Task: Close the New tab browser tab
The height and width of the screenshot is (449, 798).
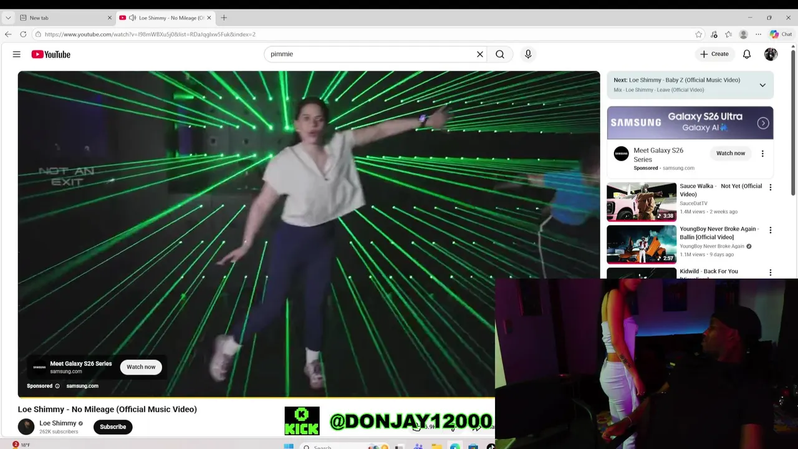Action: click(x=110, y=18)
